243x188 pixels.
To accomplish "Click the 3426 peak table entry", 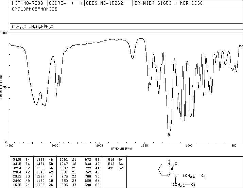I will 17,159.
